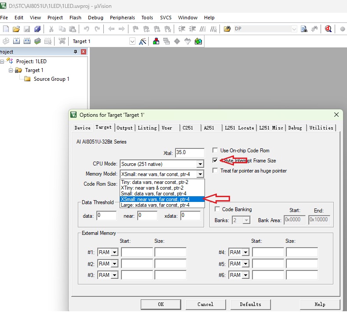
Task: Click the Open file folder icon
Action: tap(16, 29)
